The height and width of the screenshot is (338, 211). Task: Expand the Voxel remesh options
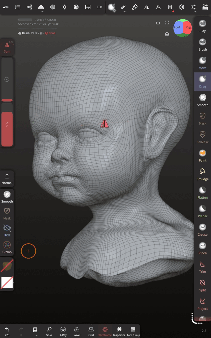tap(77, 331)
